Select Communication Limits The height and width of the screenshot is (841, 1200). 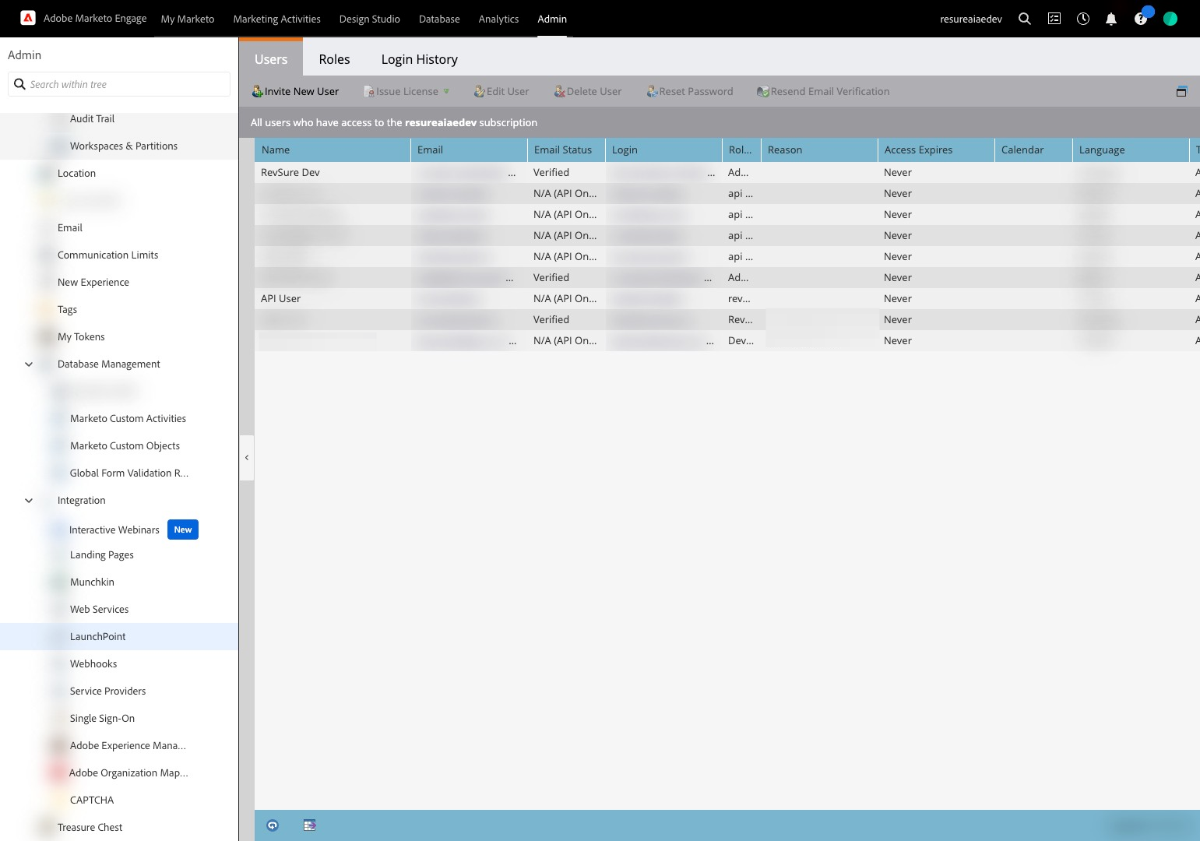107,255
